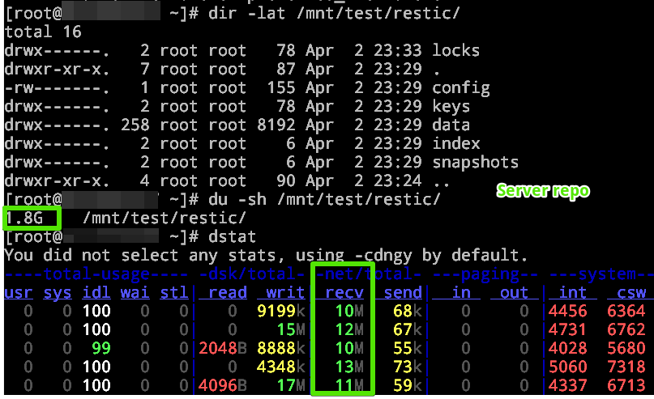Click the 'recv' column header
Screen dimensions: 654x399
[344, 293]
